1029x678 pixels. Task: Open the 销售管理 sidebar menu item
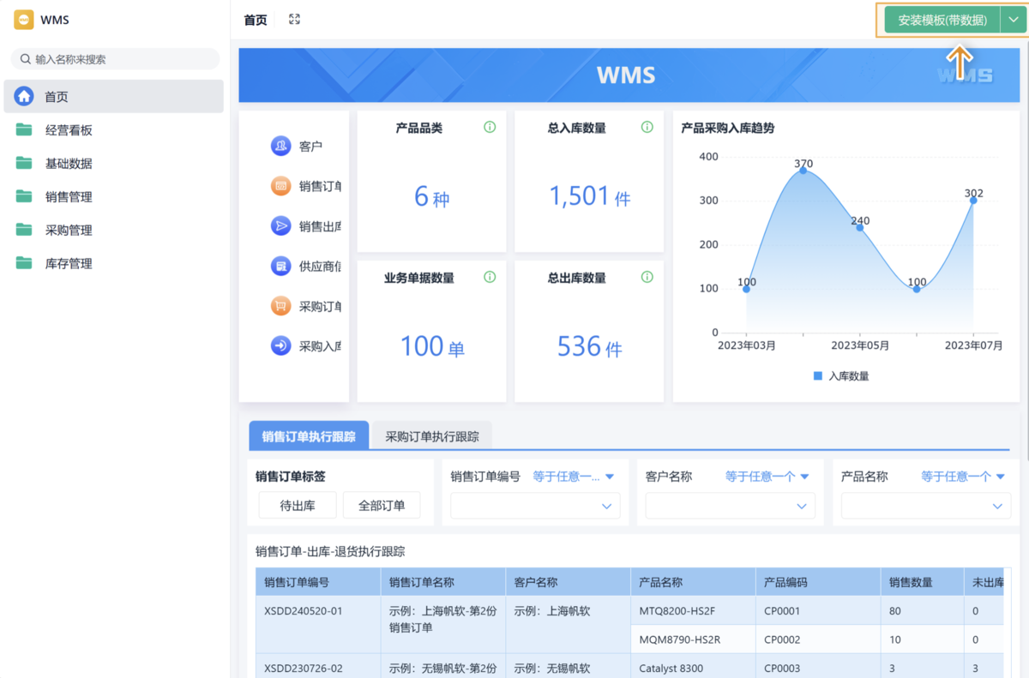tap(113, 196)
